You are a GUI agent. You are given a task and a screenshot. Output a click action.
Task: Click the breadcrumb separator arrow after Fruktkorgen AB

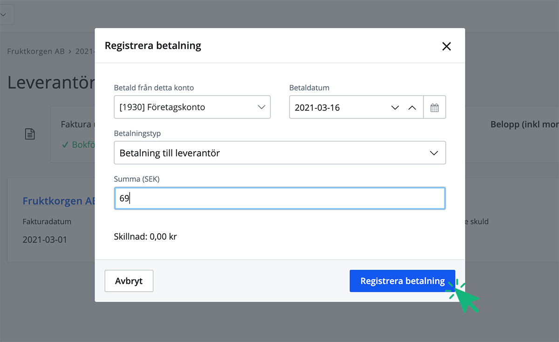(69, 51)
